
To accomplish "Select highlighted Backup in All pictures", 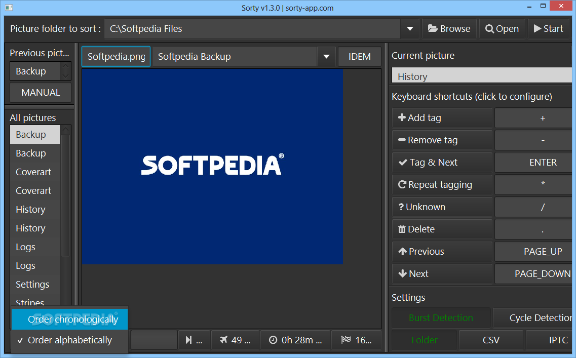I will 35,134.
